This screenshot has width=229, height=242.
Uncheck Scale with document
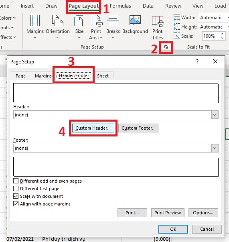[16, 196]
